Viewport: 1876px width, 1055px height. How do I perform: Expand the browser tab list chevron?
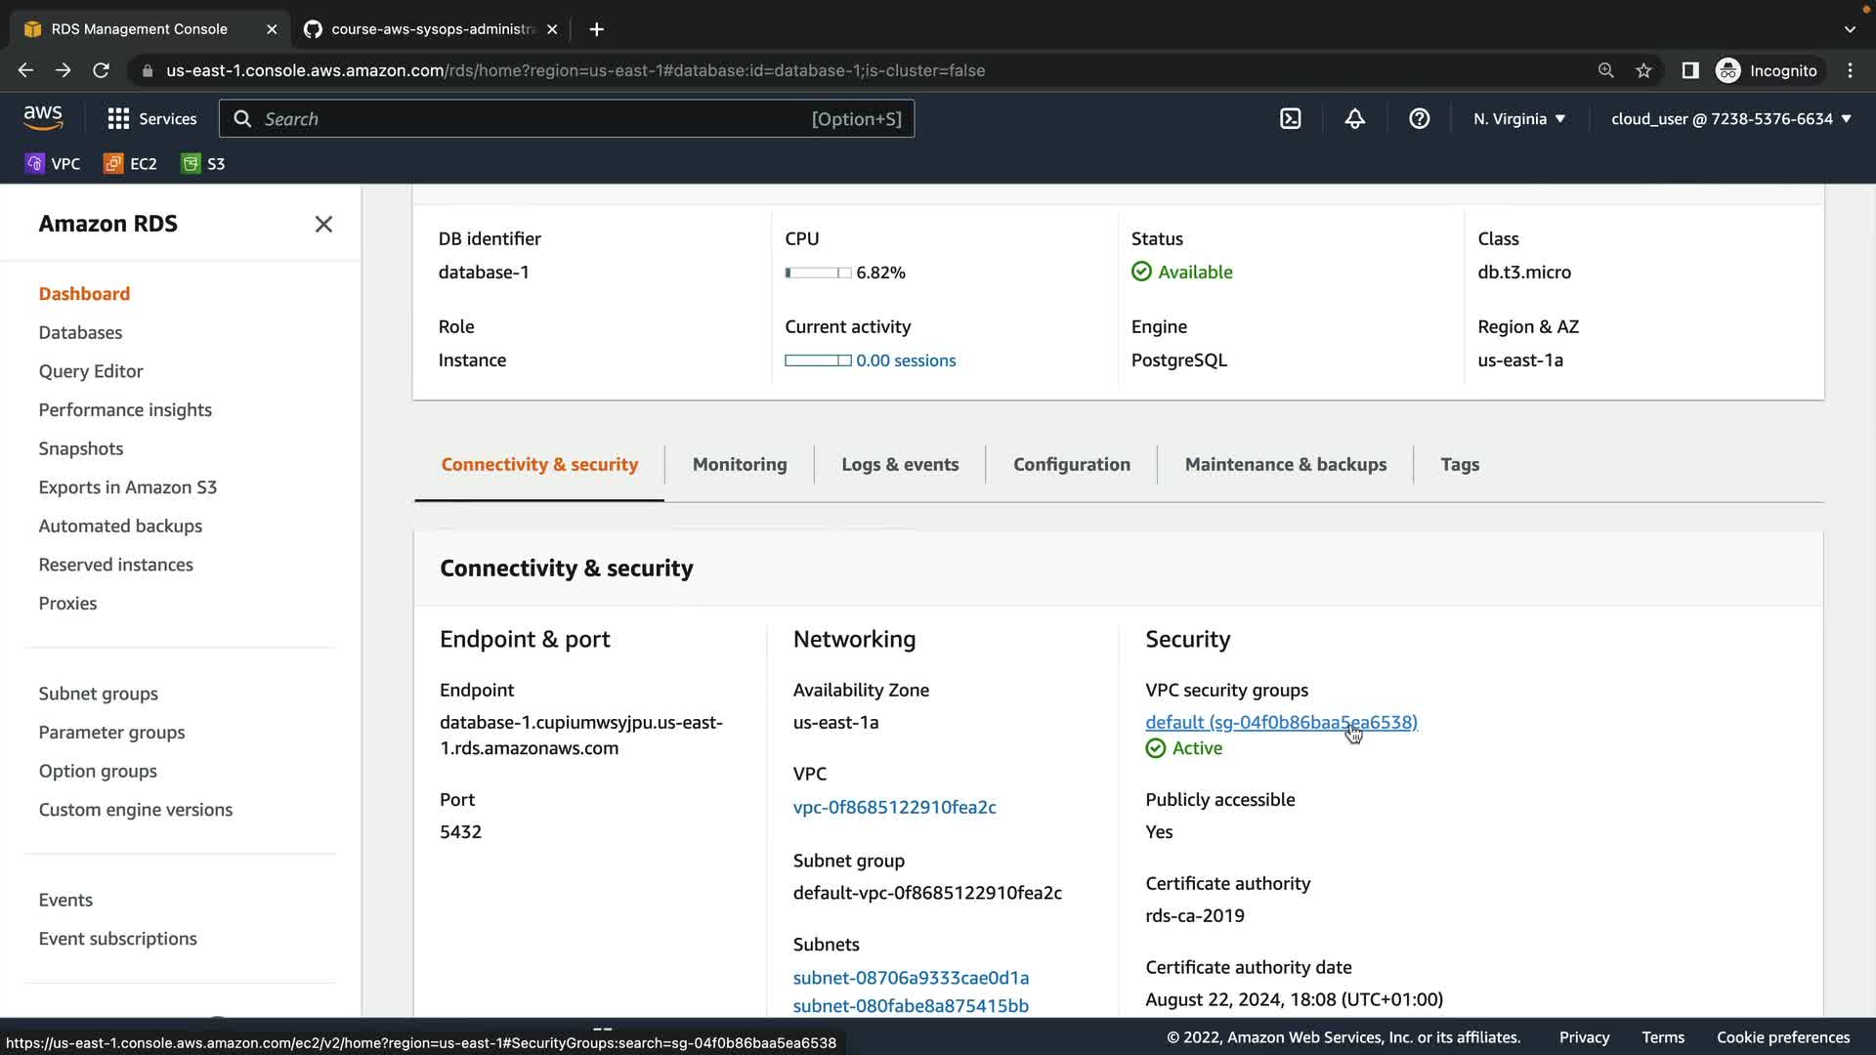(x=1849, y=29)
